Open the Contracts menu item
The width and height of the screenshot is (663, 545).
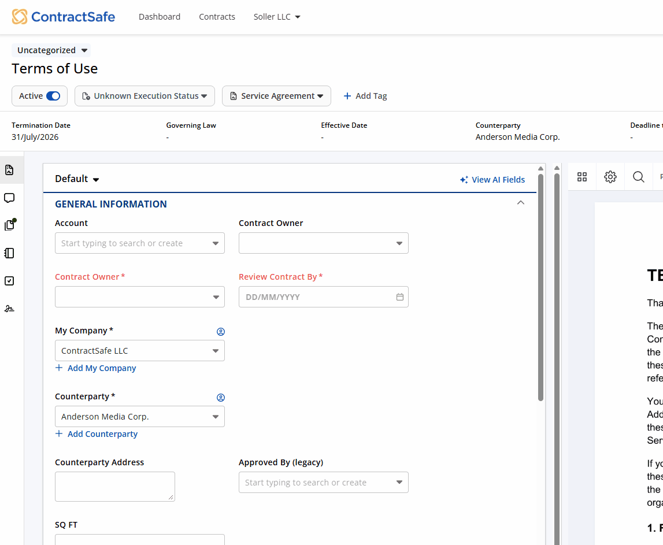tap(217, 17)
